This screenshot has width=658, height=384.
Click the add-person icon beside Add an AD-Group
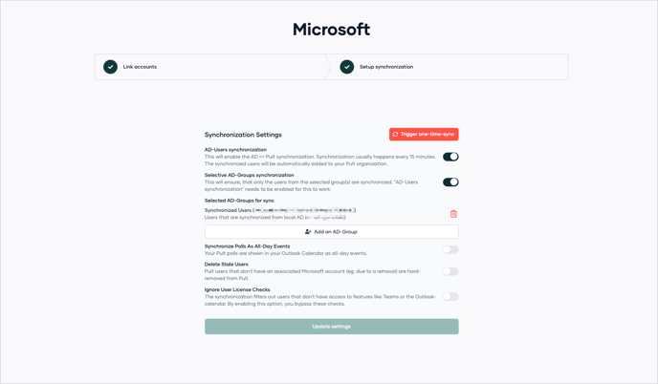[308, 231]
